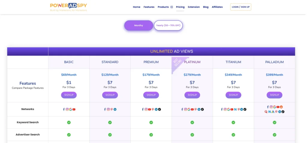Click the LinkedIn icon in the Standard plan networks
Screen dimensions: 307x143
click(x=115, y=110)
